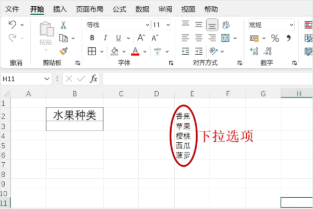Expand Copy options dropdown arrow
The height and width of the screenshot is (209, 313).
(x=73, y=38)
